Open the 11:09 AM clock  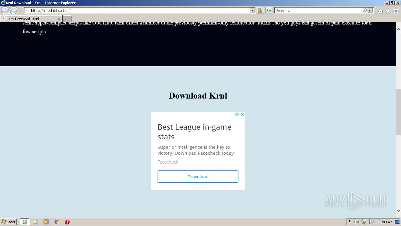385,222
